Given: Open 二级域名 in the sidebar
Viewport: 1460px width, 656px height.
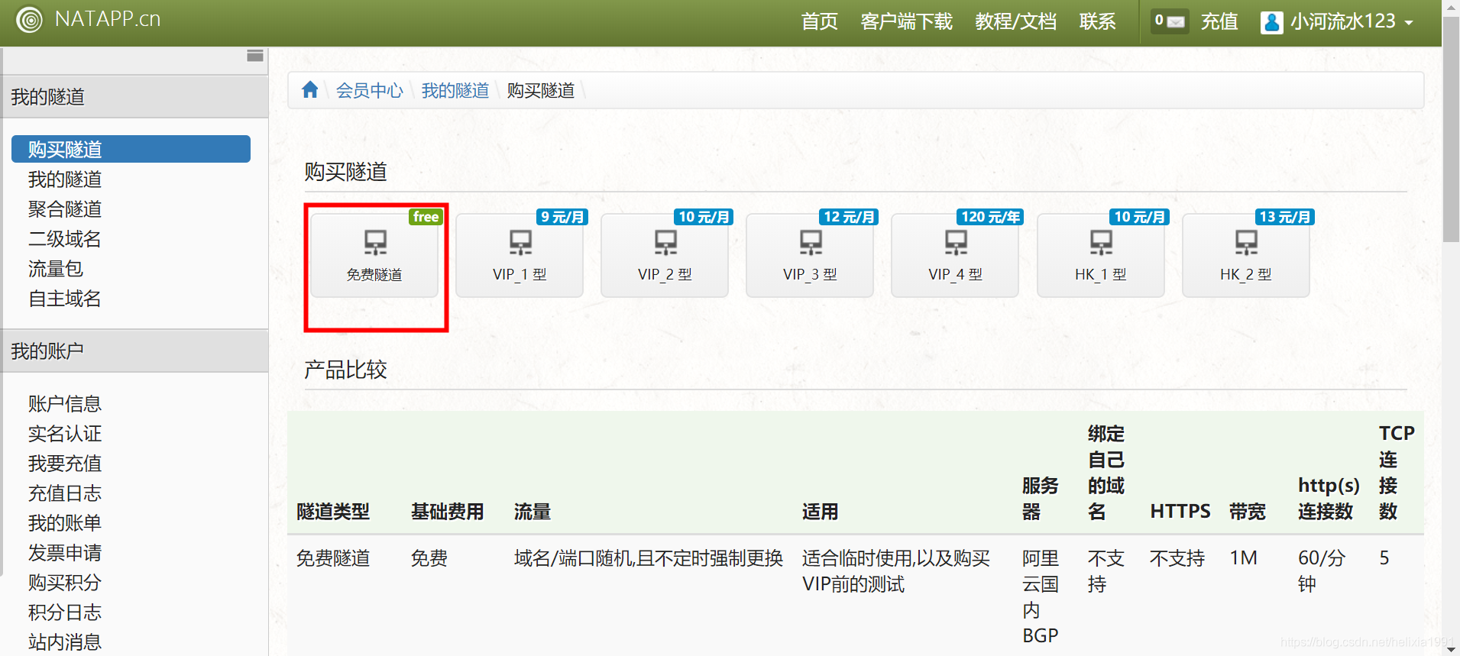Looking at the screenshot, I should tap(65, 239).
